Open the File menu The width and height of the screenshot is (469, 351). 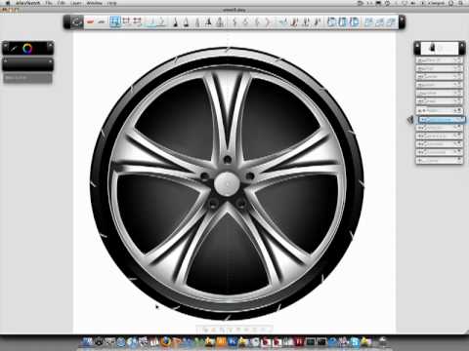point(49,3)
